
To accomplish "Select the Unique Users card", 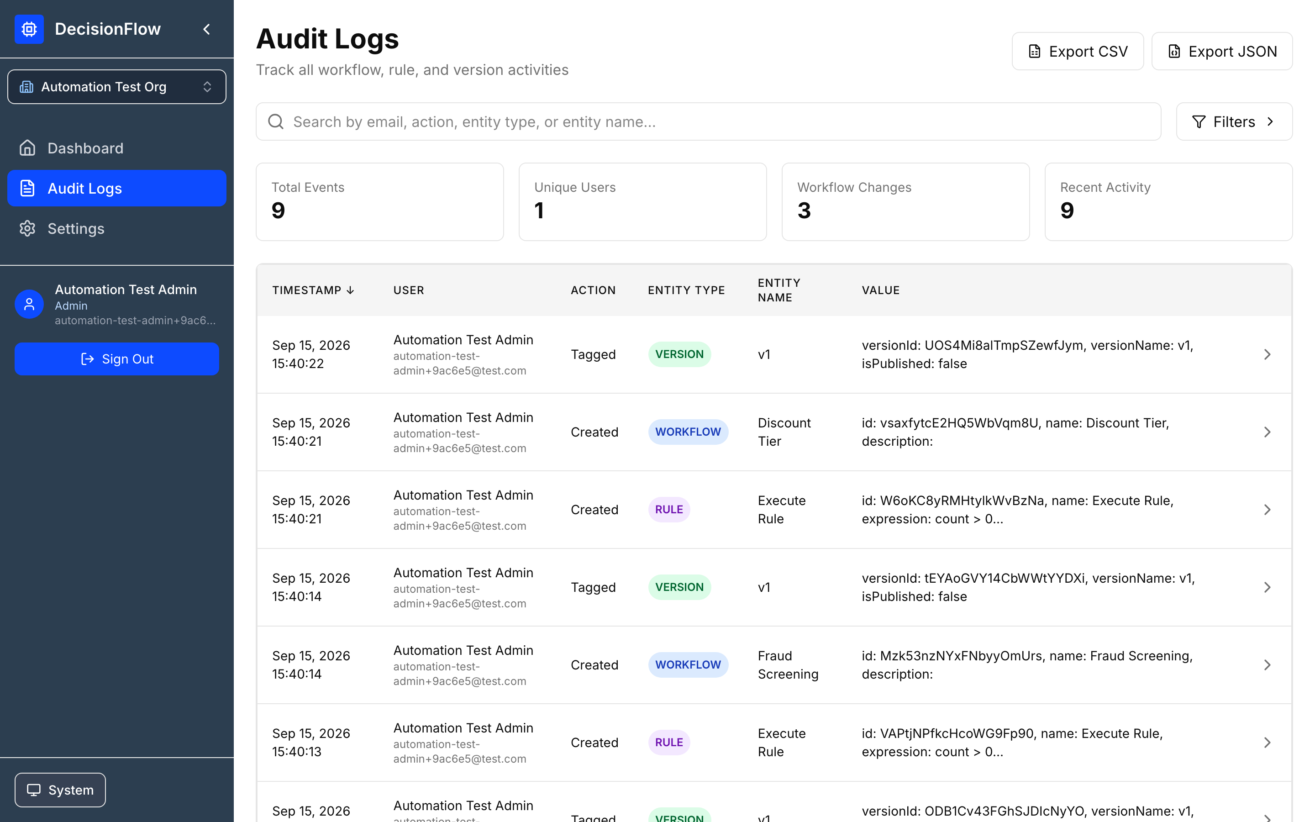I will click(643, 202).
